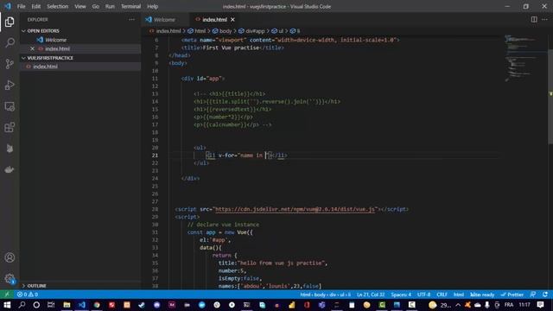This screenshot has width=553, height=311.
Task: Click the index.html breadcrumb segment
Action: tap(165, 31)
